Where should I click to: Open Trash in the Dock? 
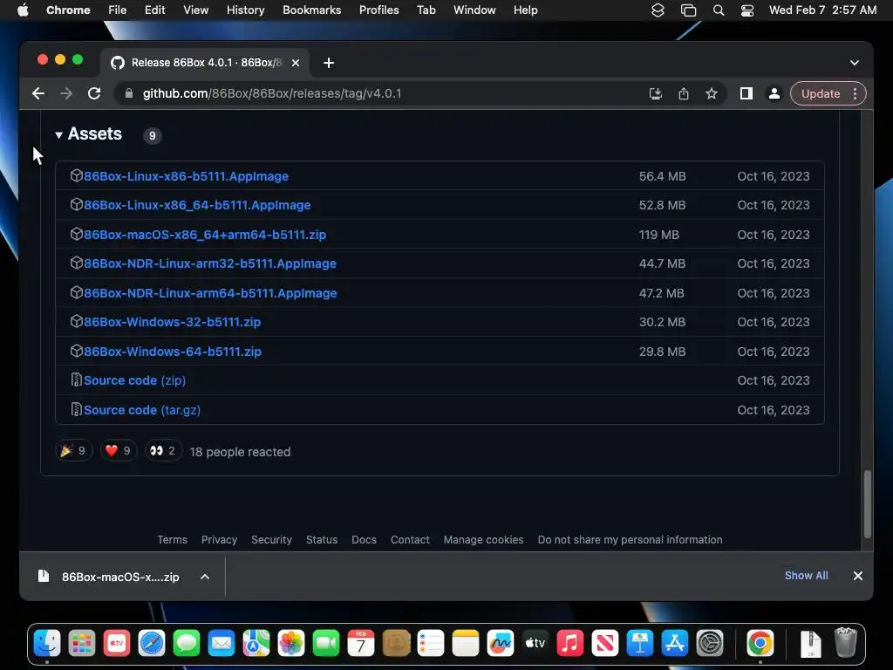coord(846,643)
